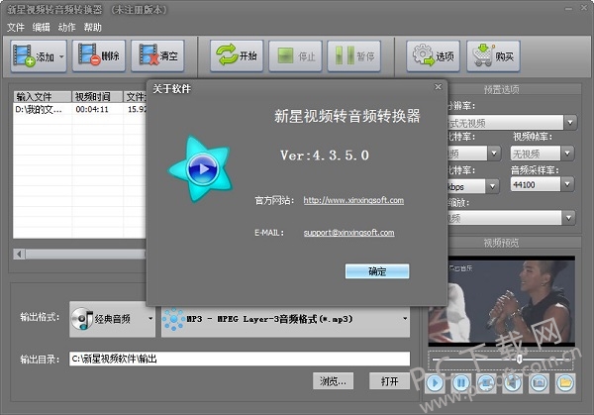Viewport: 594px width, 415px height.
Task: Open the yellow folder icon under preview
Action: click(565, 383)
